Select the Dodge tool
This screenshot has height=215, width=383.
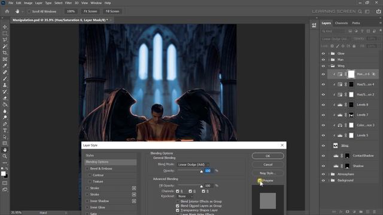tap(5, 118)
